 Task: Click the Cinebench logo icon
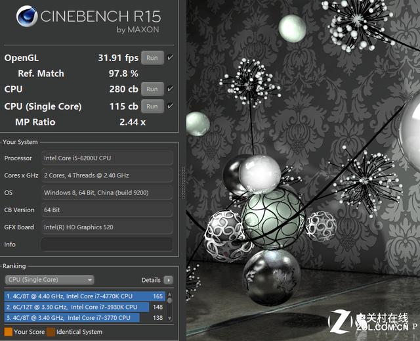[27, 16]
